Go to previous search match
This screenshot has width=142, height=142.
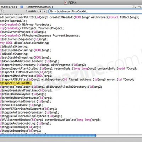click(x=40, y=11)
